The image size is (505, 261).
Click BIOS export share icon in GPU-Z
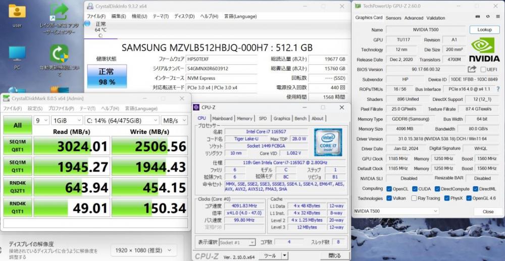(x=472, y=69)
